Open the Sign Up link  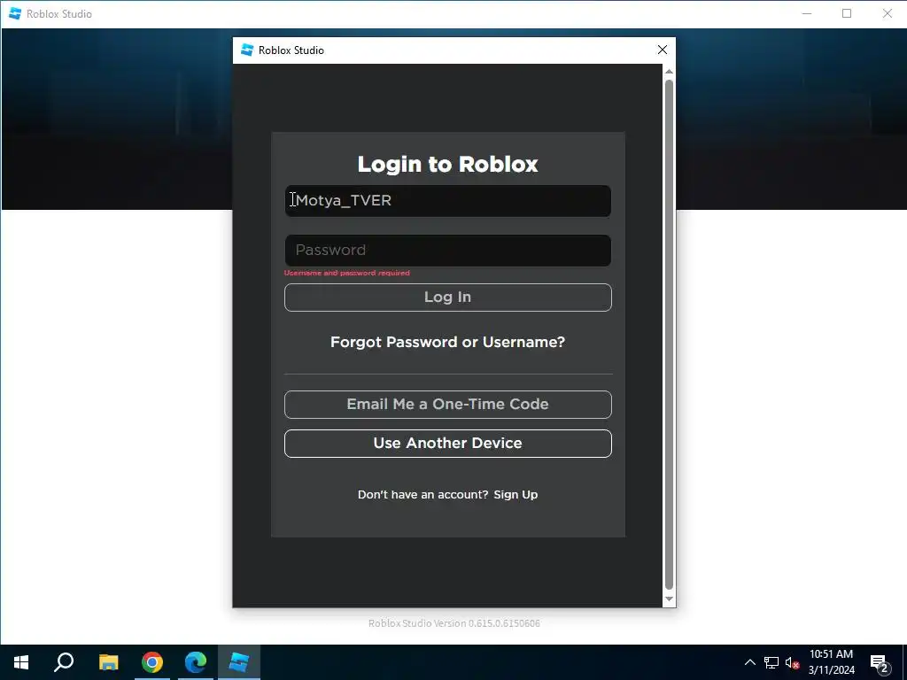click(516, 494)
